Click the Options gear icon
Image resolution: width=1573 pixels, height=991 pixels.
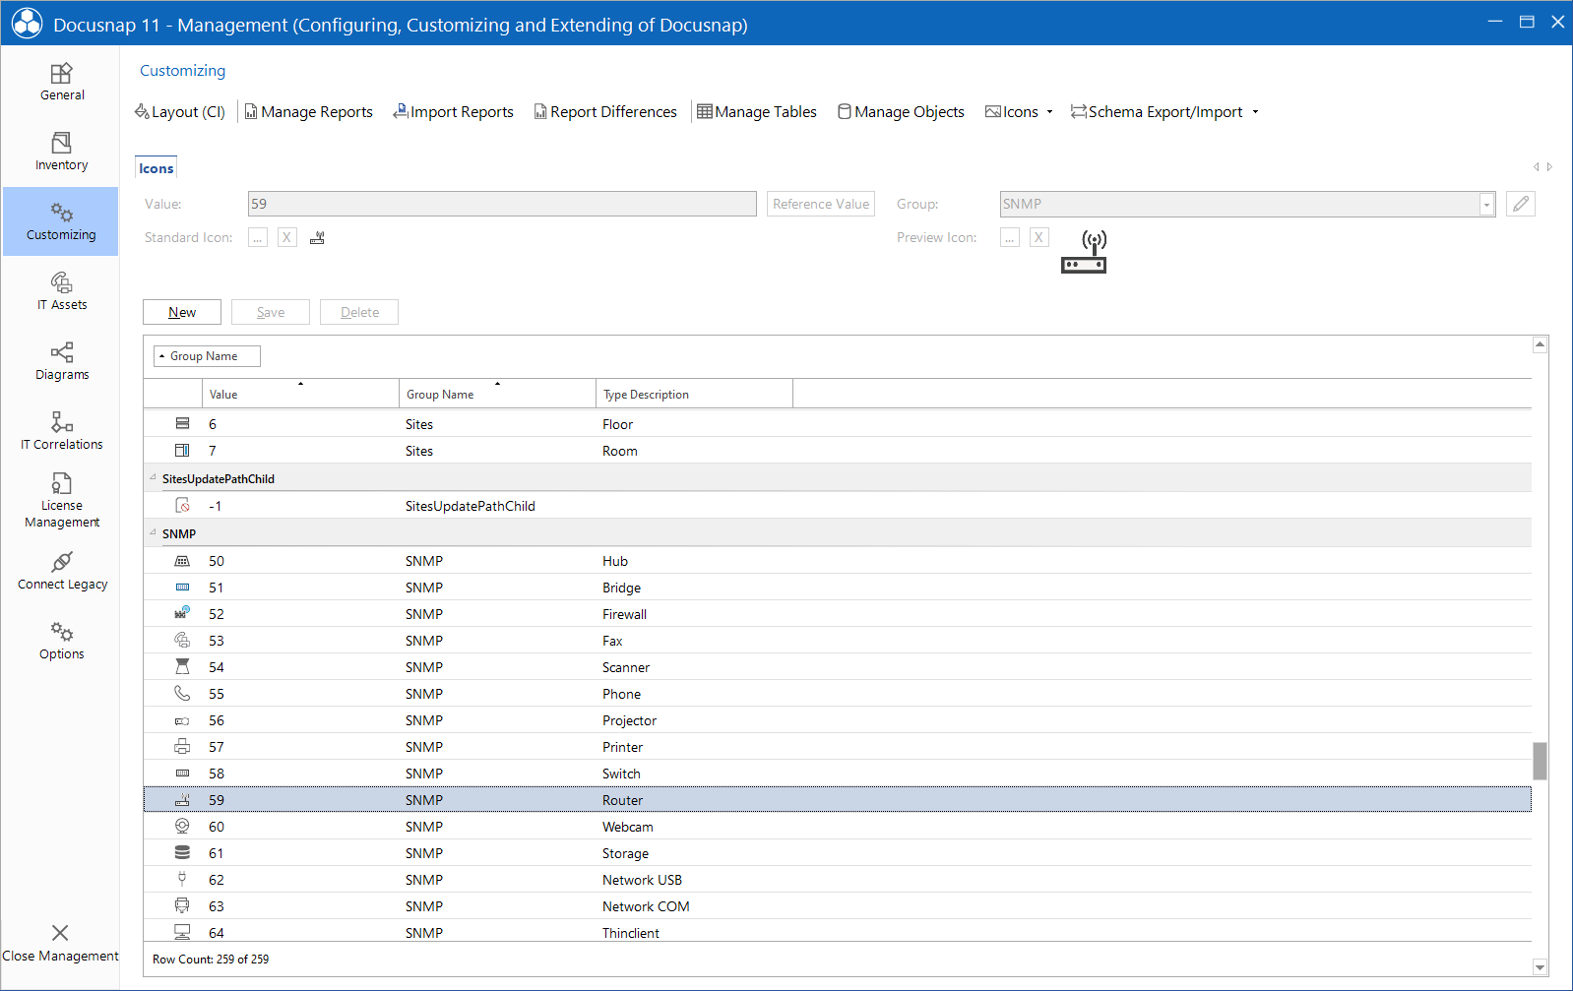coord(61,632)
